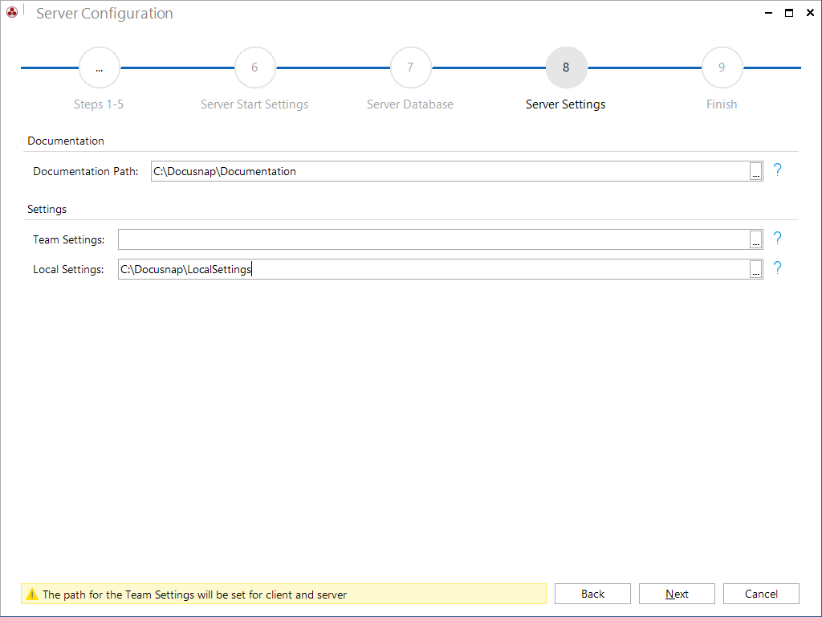The width and height of the screenshot is (822, 617).
Task: Browse for Documentation Path folder
Action: (x=755, y=171)
